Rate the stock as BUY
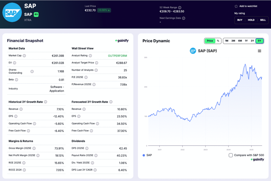Image resolution: width=271 pixels, height=181 pixels. click(240, 20)
